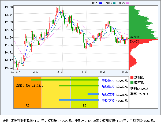This screenshot has width=161, height=122.
Task: Select the orange 强 zone label
Action: 28,106
